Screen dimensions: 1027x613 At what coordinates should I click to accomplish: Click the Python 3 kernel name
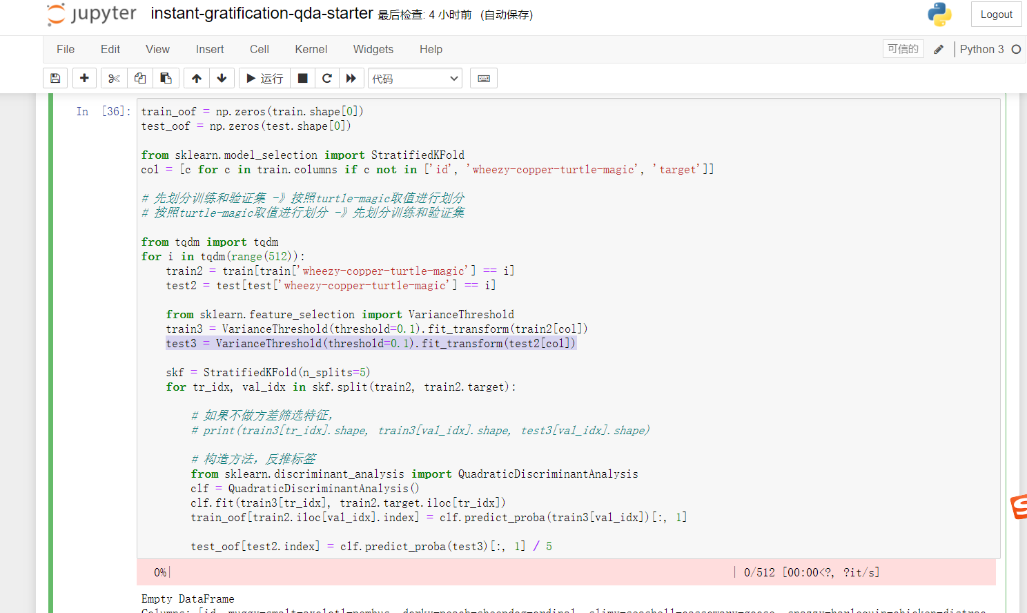(x=981, y=49)
